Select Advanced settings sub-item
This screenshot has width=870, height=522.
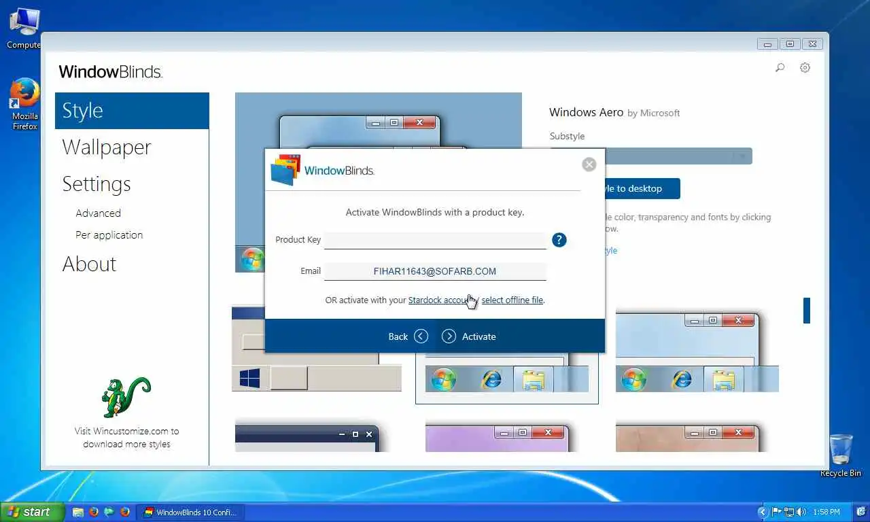(x=98, y=213)
